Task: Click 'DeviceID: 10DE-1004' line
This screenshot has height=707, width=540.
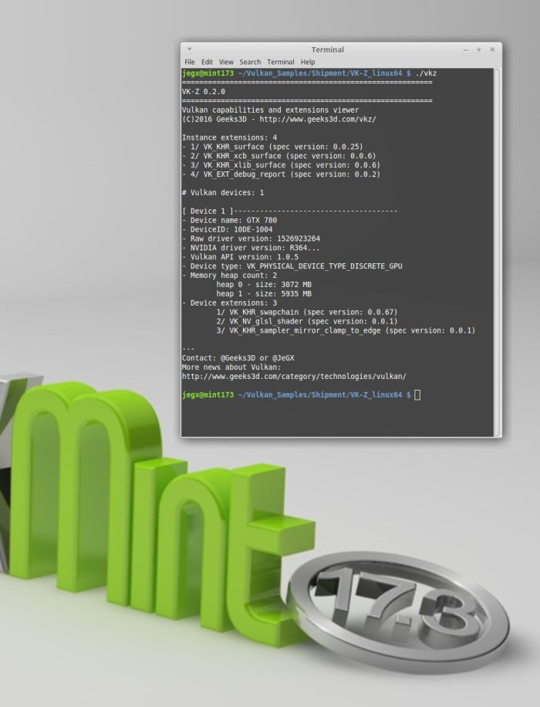Action: [227, 229]
